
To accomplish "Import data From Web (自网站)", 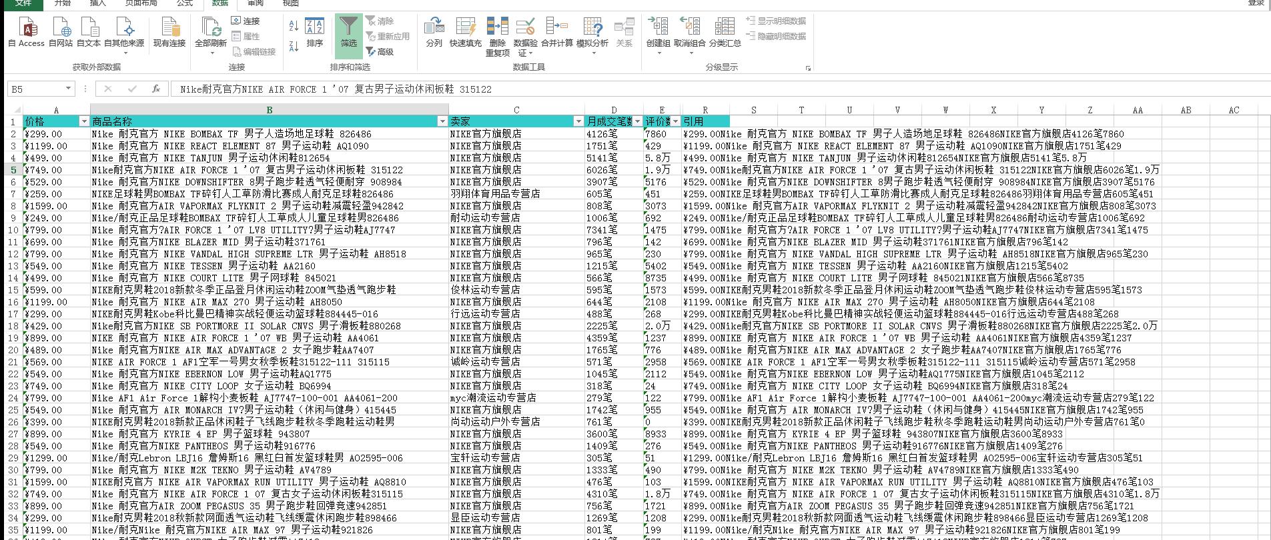I will click(x=61, y=33).
